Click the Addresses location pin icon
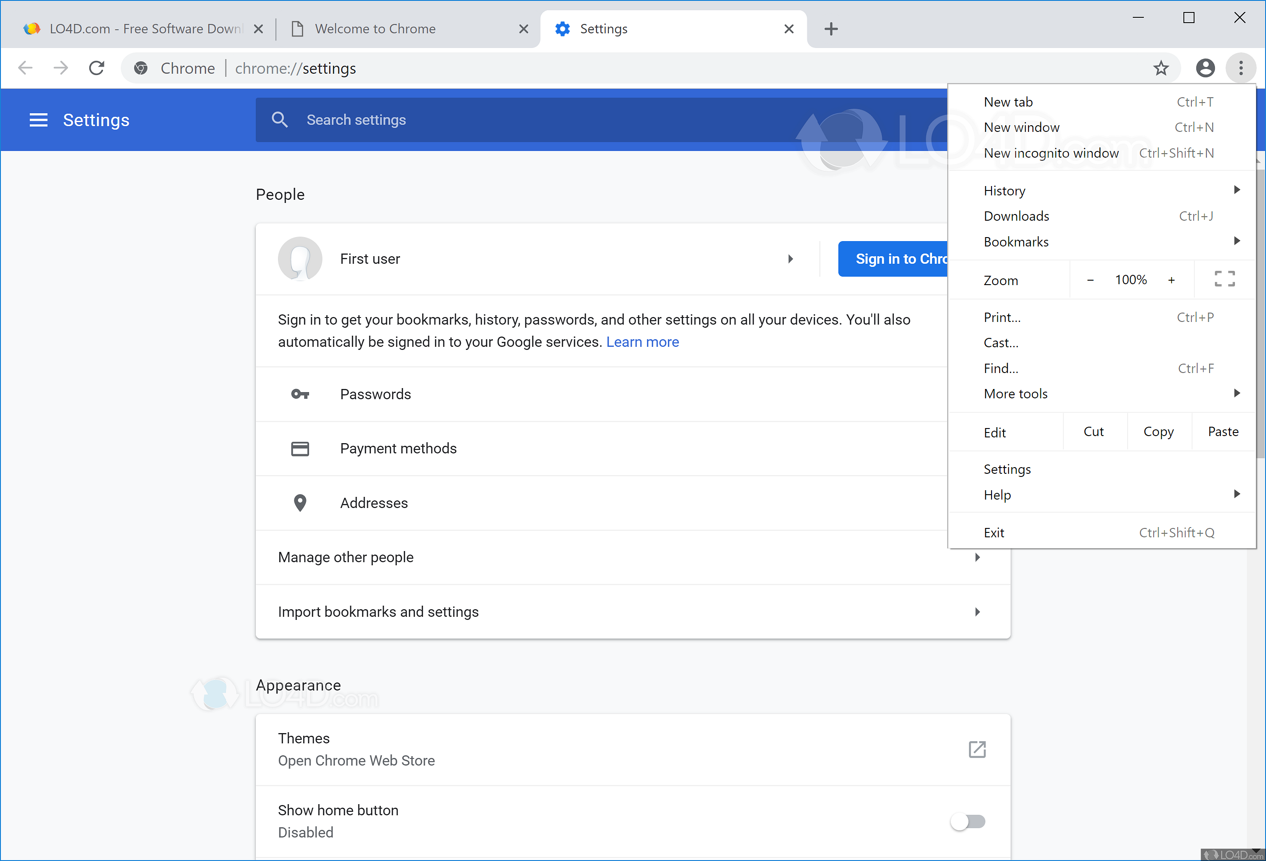 coord(301,503)
